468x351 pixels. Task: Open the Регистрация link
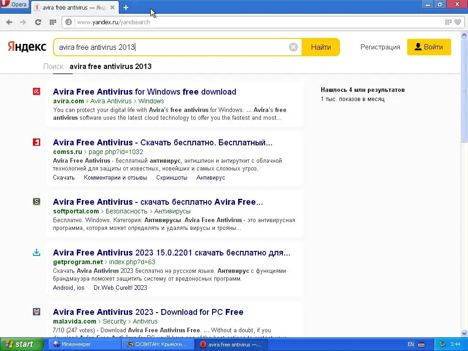tap(380, 47)
